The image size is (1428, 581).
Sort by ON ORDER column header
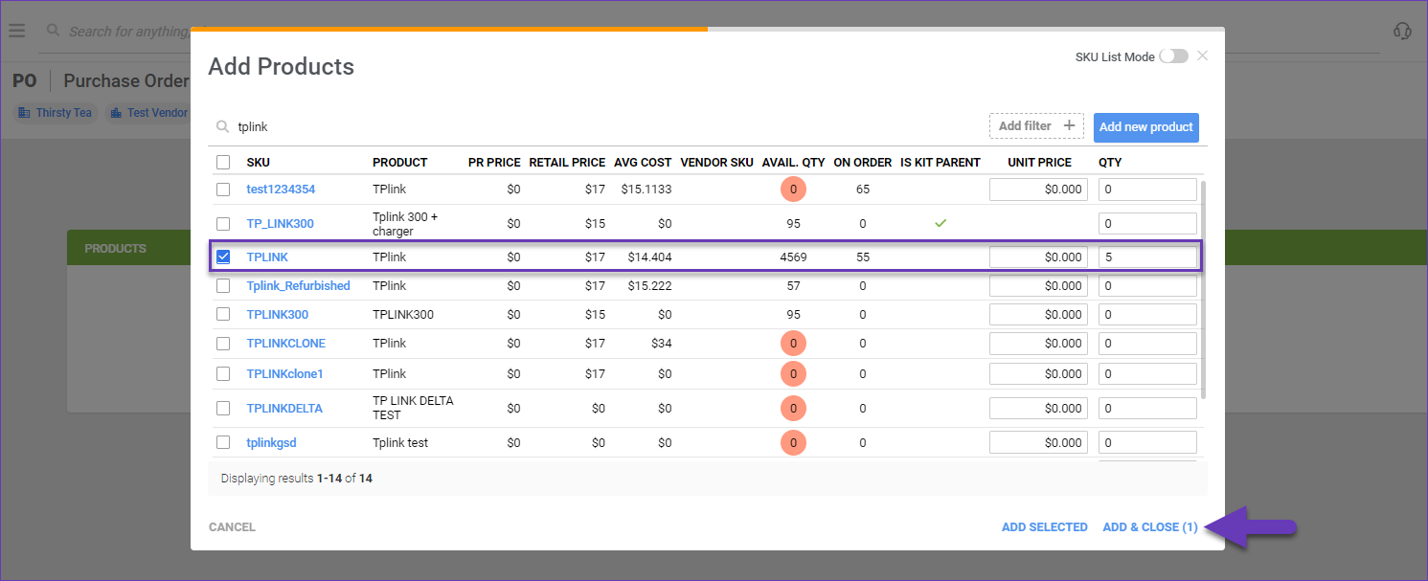tap(862, 162)
